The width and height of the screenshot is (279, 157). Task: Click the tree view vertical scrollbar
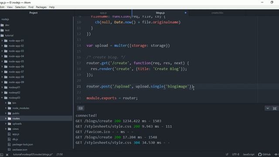point(73,83)
